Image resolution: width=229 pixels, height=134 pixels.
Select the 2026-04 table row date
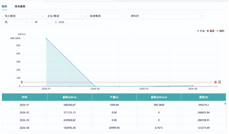point(24,128)
